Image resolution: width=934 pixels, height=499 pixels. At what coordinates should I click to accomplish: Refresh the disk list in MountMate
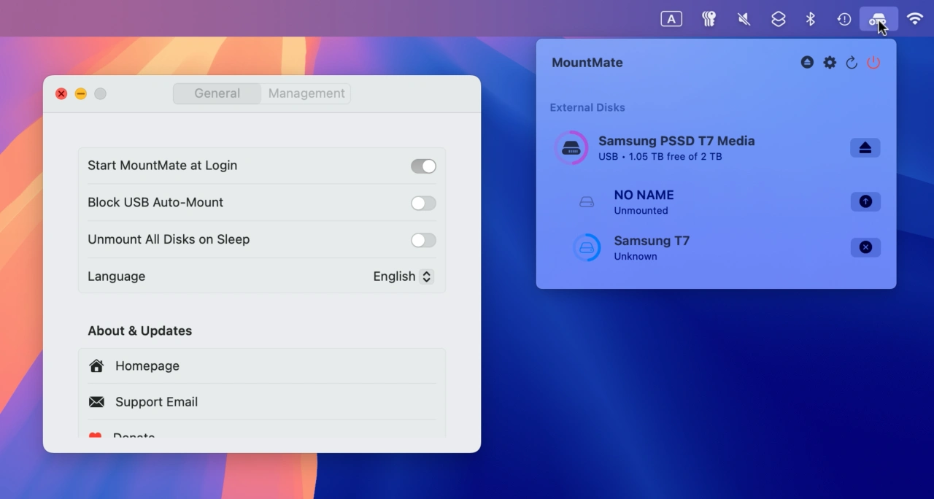(x=852, y=63)
